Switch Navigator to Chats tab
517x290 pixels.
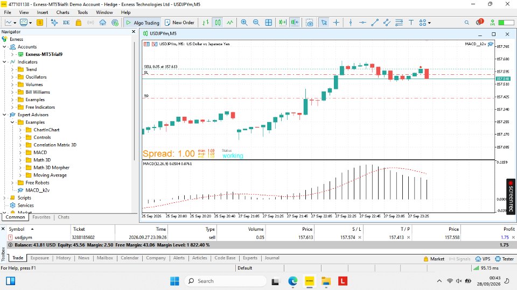coord(64,217)
